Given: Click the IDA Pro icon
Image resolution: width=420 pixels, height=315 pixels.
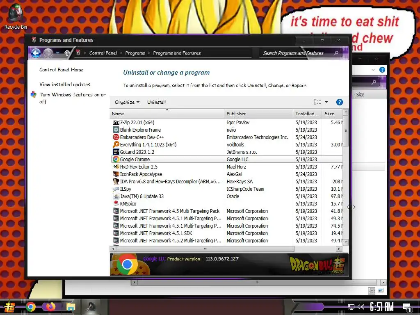Looking at the screenshot, I should coord(116,181).
